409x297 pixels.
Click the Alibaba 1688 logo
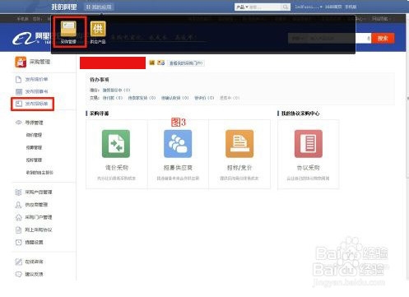pyautogui.click(x=31, y=39)
